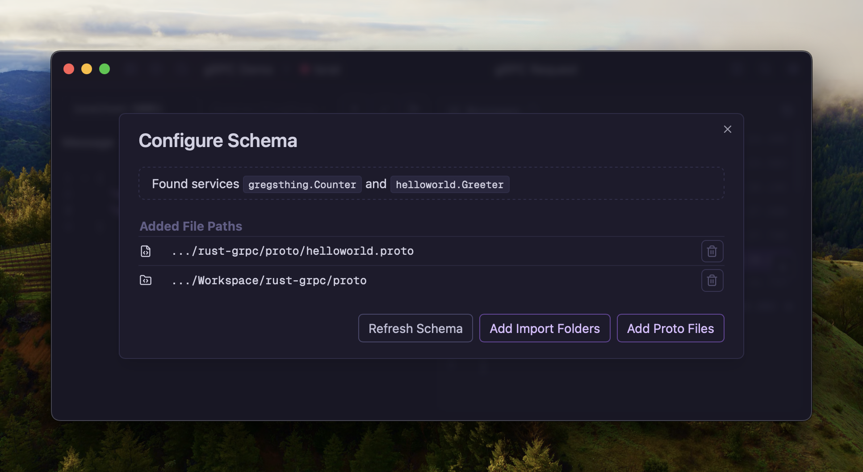The image size is (863, 472).
Task: Click the folder icon beside Workspace/rust-grpc/proto
Action: 146,280
